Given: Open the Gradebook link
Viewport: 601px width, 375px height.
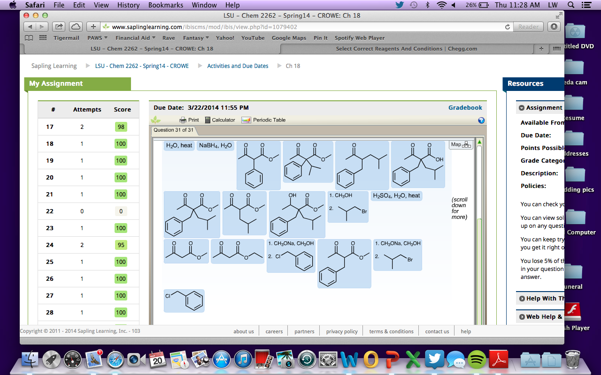Looking at the screenshot, I should coord(465,108).
